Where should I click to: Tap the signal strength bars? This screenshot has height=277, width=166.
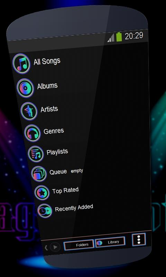pyautogui.click(x=111, y=38)
